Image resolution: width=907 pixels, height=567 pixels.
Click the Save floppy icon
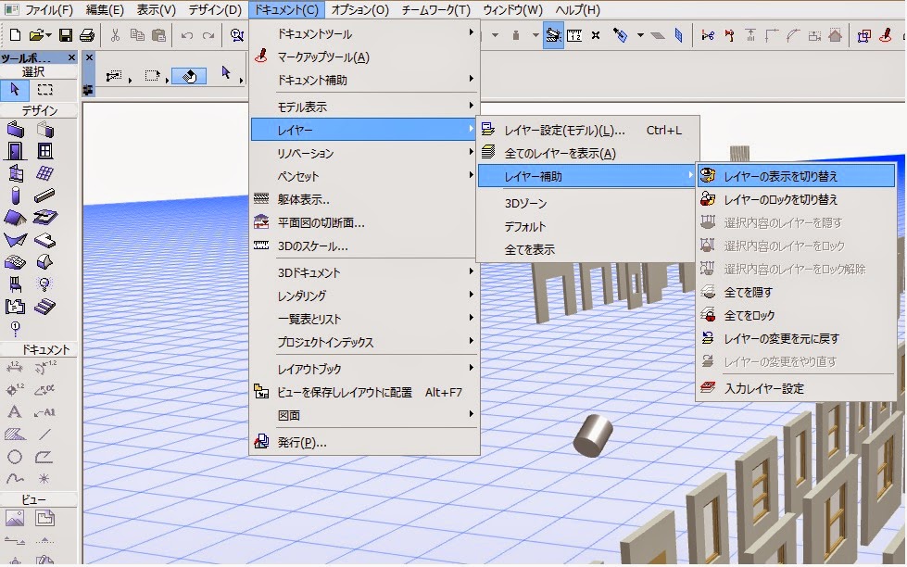click(66, 35)
